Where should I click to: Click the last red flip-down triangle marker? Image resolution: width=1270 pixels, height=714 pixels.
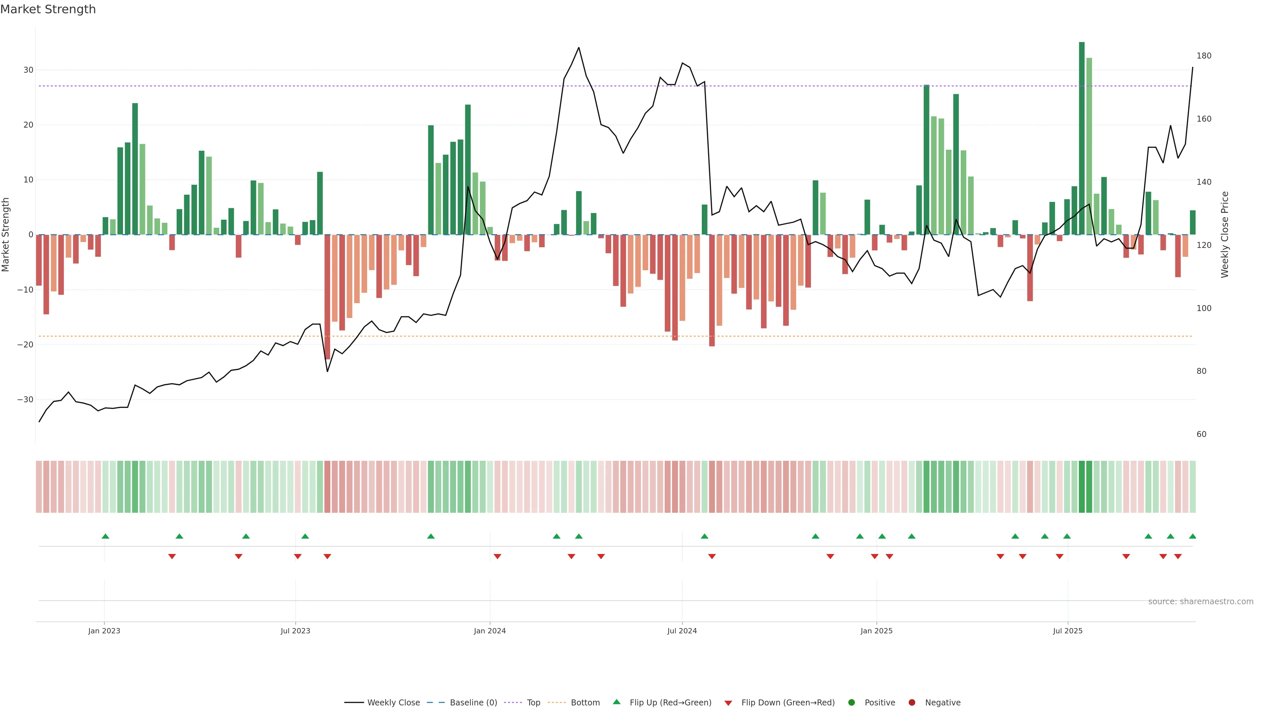pos(1178,556)
